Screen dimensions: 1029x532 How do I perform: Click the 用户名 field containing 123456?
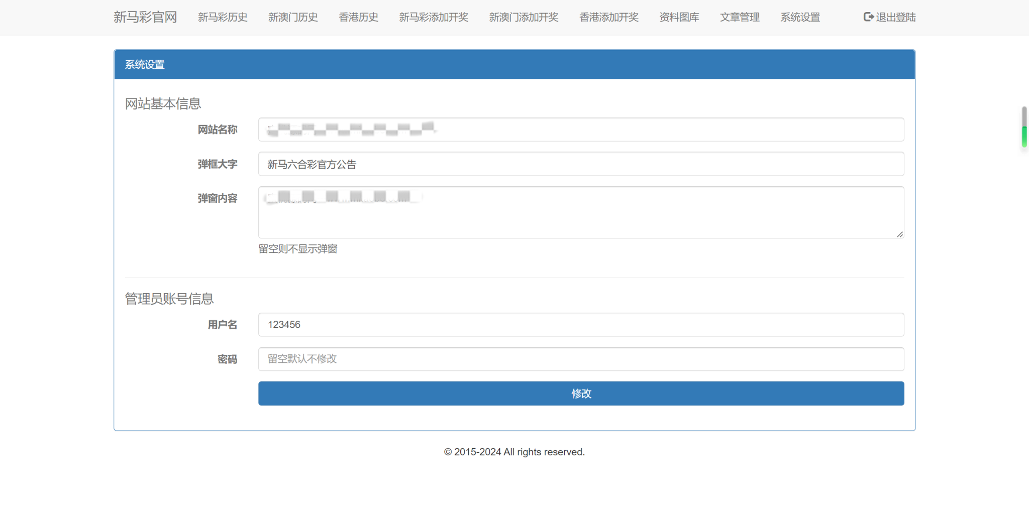(581, 325)
